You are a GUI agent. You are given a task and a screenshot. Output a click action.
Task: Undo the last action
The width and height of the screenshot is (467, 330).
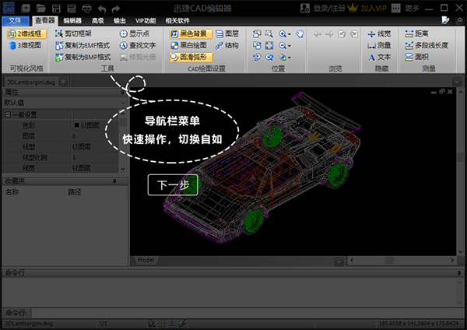101,9
